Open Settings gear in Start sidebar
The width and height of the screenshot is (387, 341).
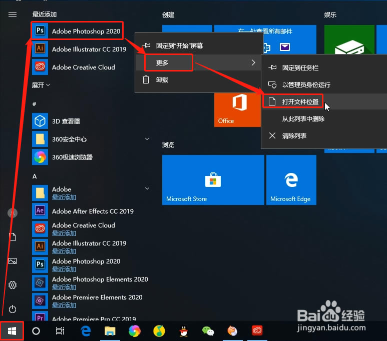[x=13, y=285]
